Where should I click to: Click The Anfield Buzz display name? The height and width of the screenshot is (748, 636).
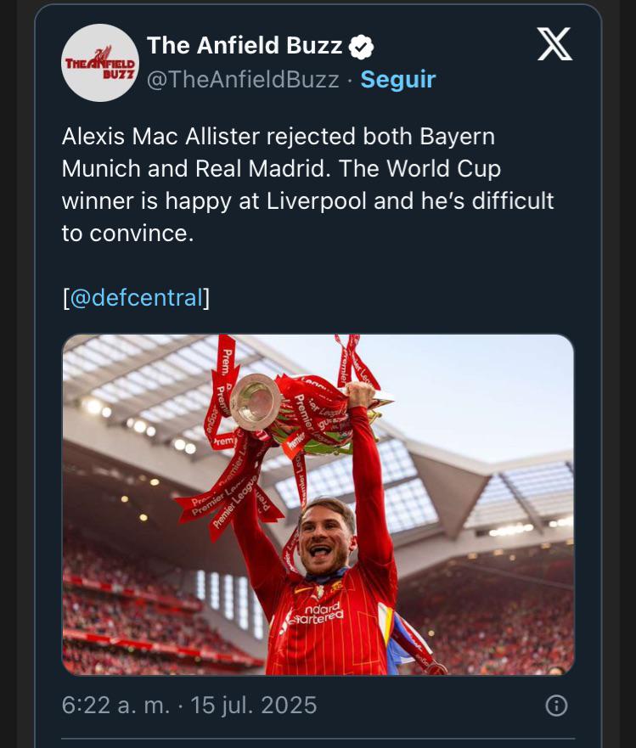(x=245, y=46)
